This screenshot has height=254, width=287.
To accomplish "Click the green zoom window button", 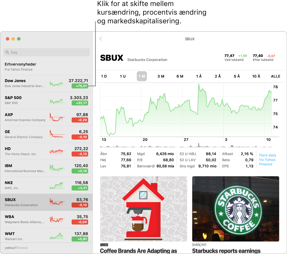I will (19, 39).
